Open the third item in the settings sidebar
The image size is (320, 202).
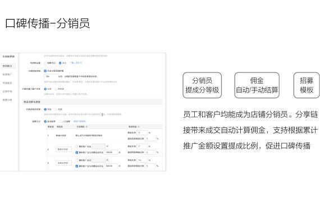point(7,75)
